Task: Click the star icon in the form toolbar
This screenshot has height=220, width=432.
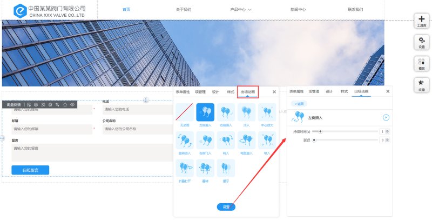Action: click(x=65, y=104)
